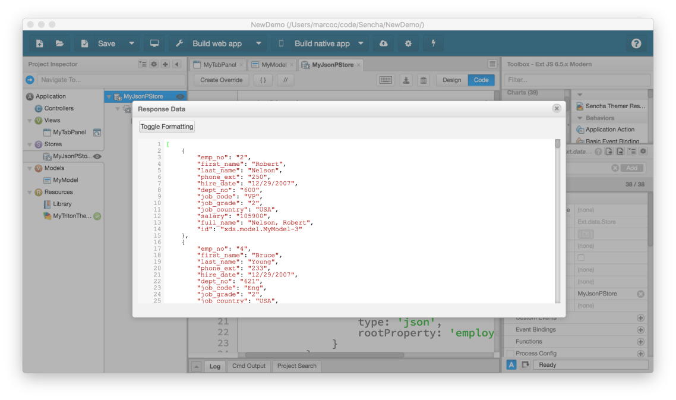
Task: Click the green check beside MyTritonThe...
Action: click(x=97, y=216)
